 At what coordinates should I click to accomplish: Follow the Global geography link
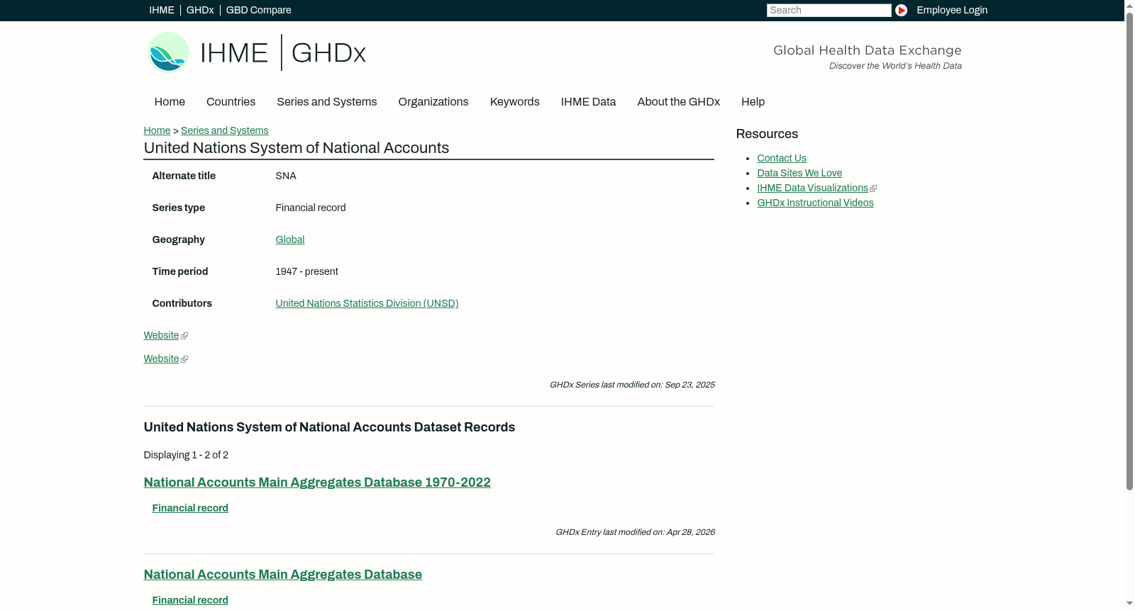pos(289,239)
